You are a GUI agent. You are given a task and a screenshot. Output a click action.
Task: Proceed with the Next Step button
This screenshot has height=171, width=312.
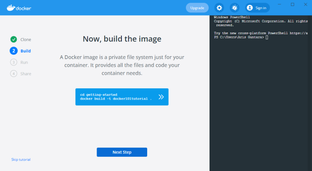(122, 152)
